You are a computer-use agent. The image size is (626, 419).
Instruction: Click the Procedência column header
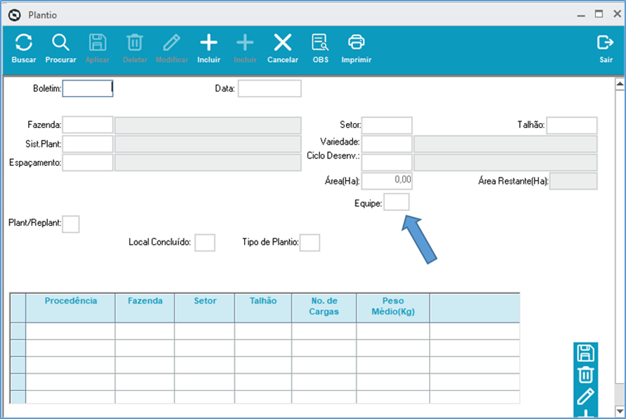70,308
